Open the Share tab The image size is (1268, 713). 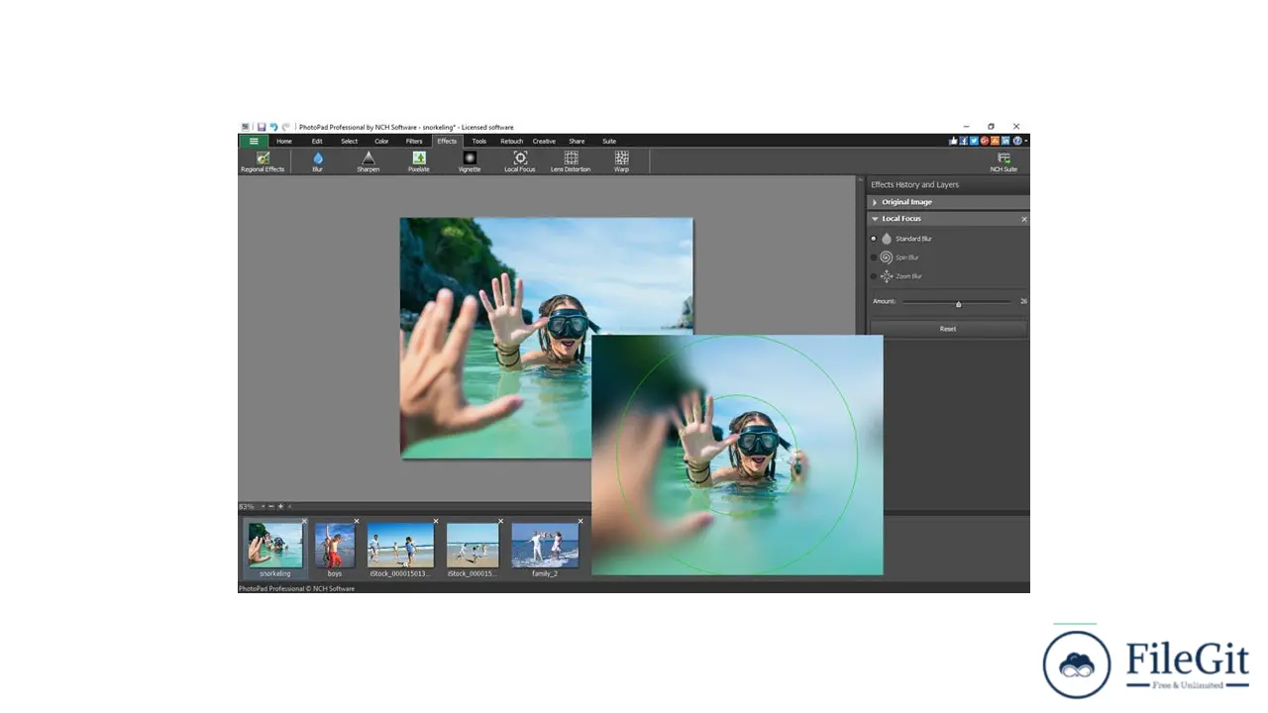point(577,142)
